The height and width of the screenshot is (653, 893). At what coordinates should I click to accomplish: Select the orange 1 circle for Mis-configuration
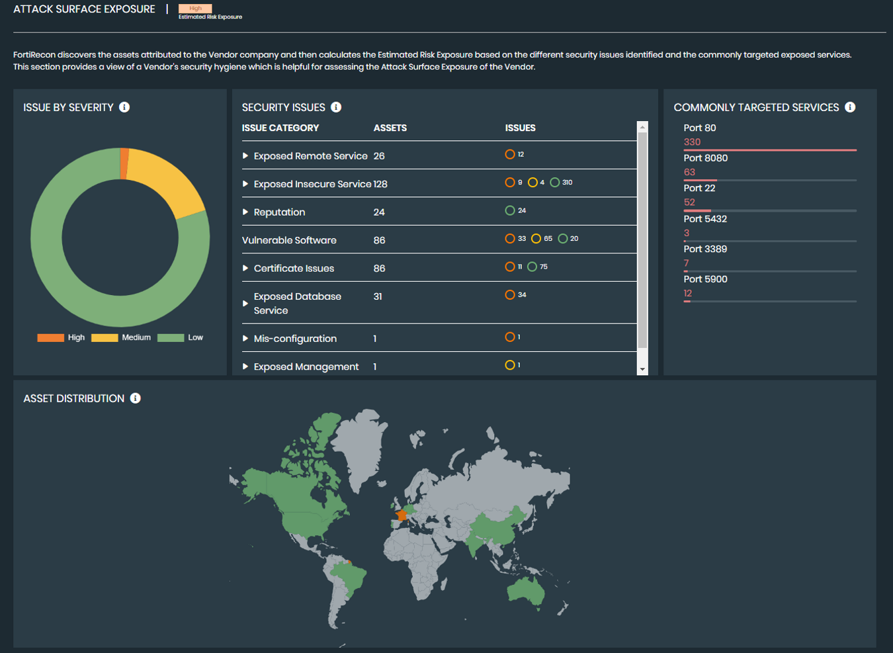(510, 337)
